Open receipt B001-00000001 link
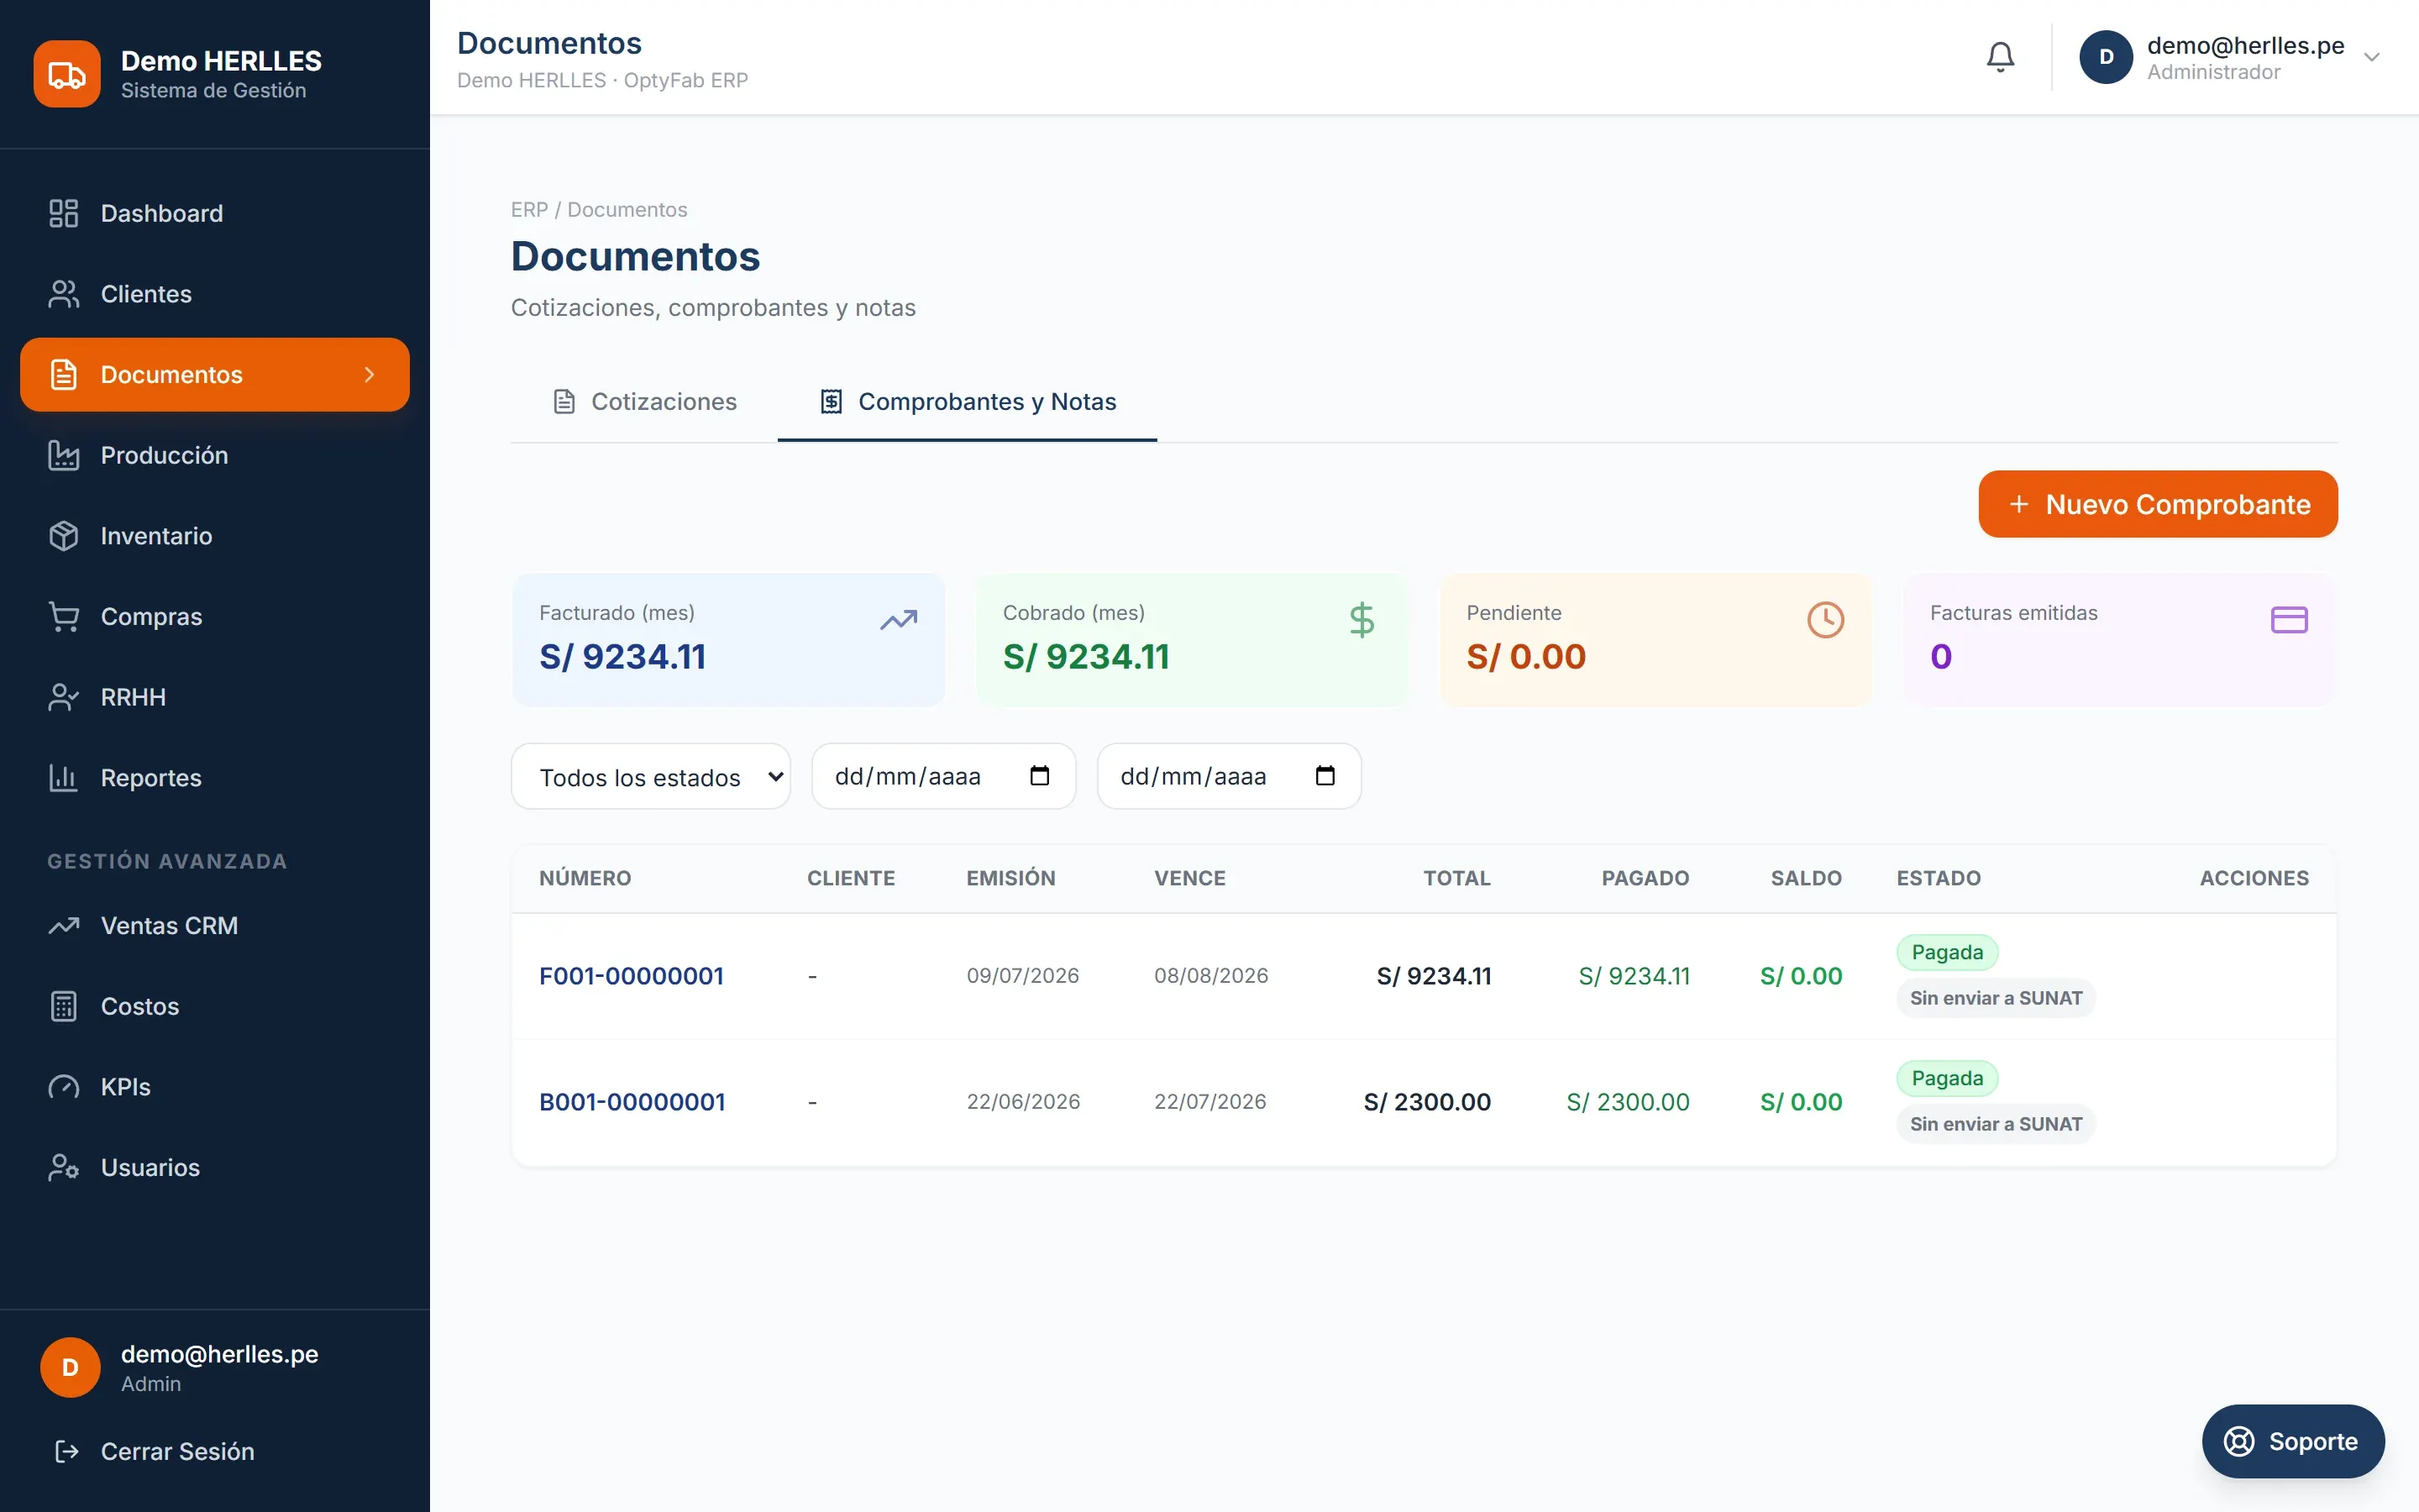The image size is (2419, 1512). click(x=632, y=1102)
